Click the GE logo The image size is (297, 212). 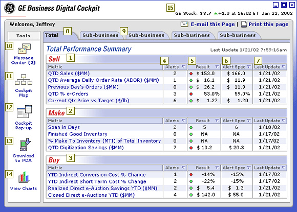pyautogui.click(x=10, y=8)
